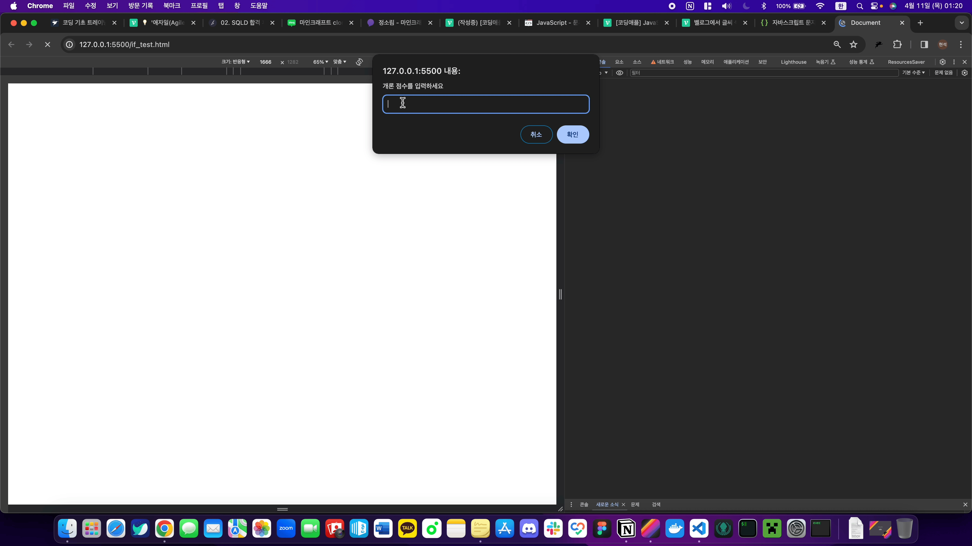Screen dimensions: 972x546
Task: Open the Chrome extensions puzzle icon
Action: (x=897, y=44)
